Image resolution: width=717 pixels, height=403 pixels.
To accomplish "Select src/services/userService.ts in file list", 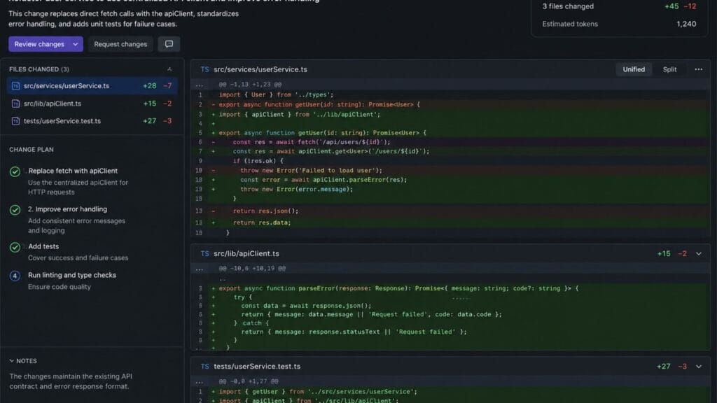I will tap(92, 86).
